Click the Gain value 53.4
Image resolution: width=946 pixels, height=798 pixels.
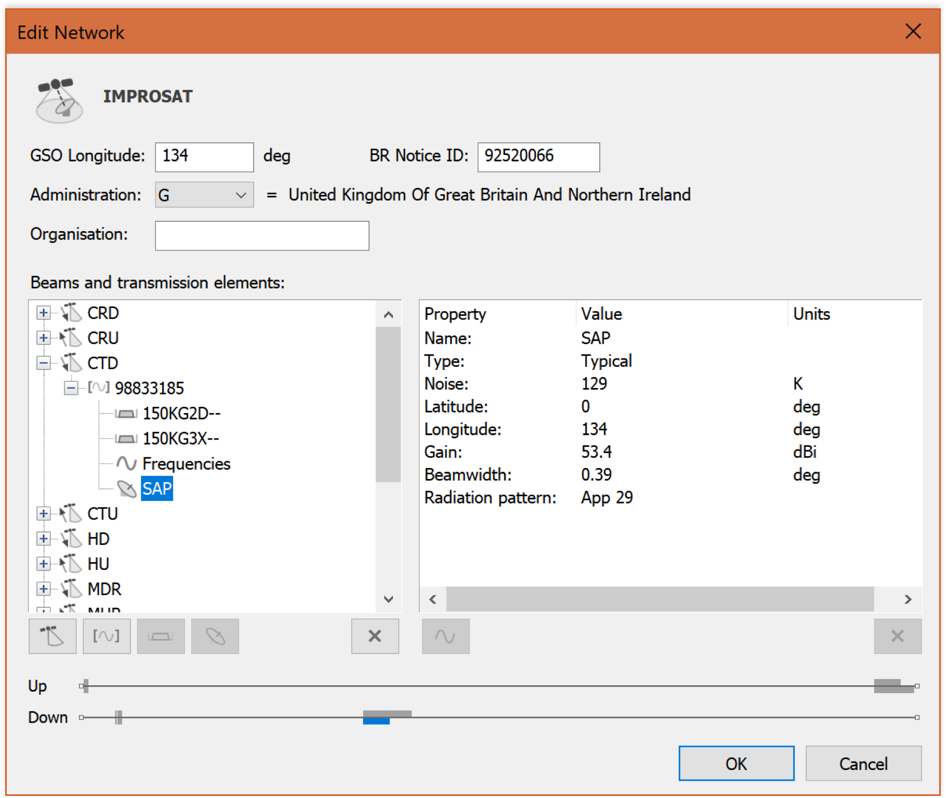596,451
